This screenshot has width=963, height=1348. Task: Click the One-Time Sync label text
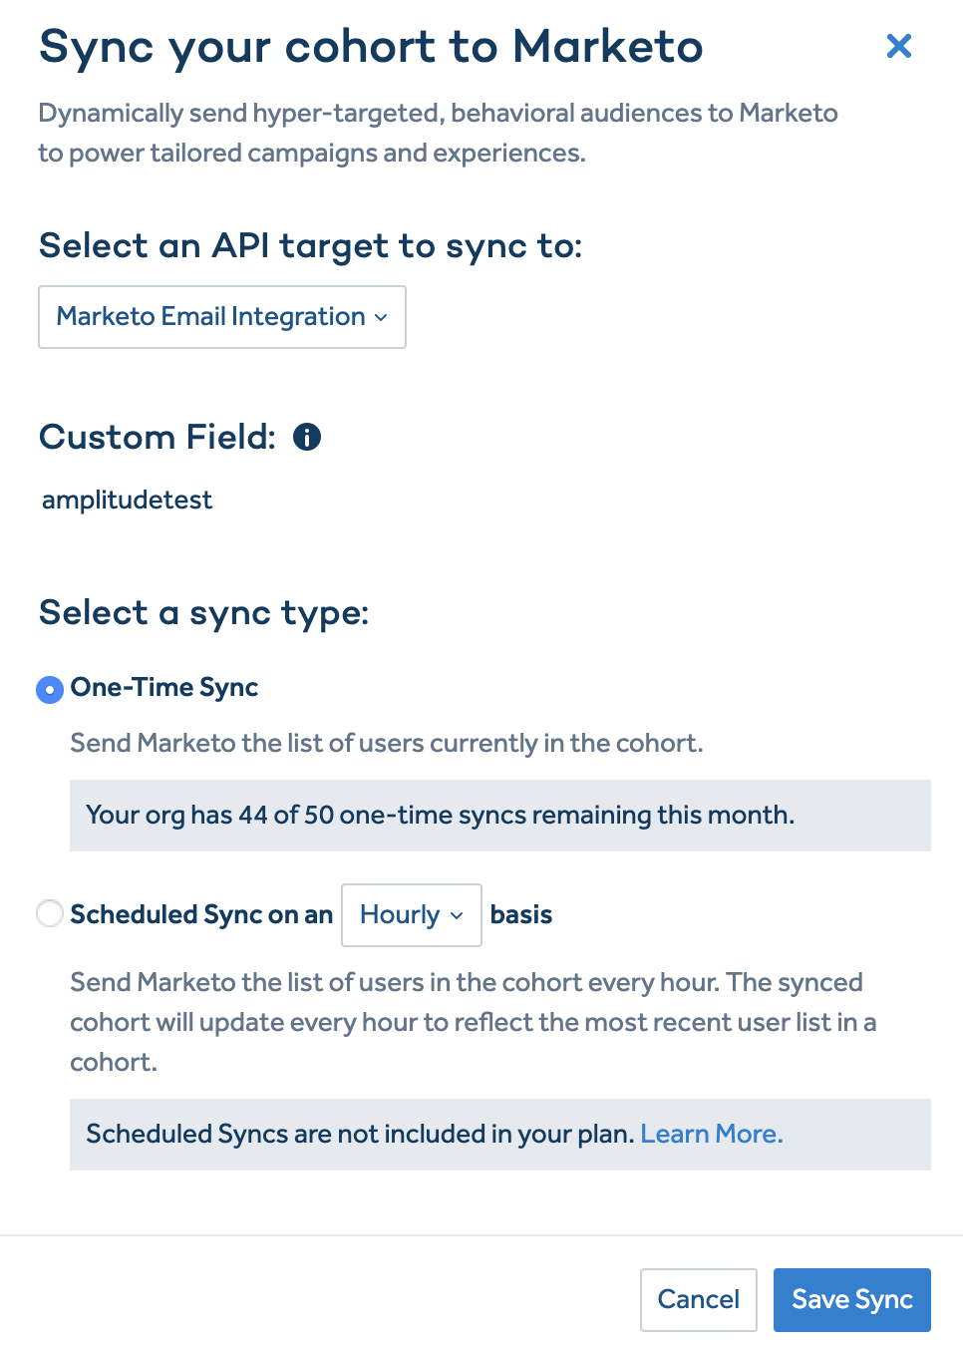(x=164, y=688)
